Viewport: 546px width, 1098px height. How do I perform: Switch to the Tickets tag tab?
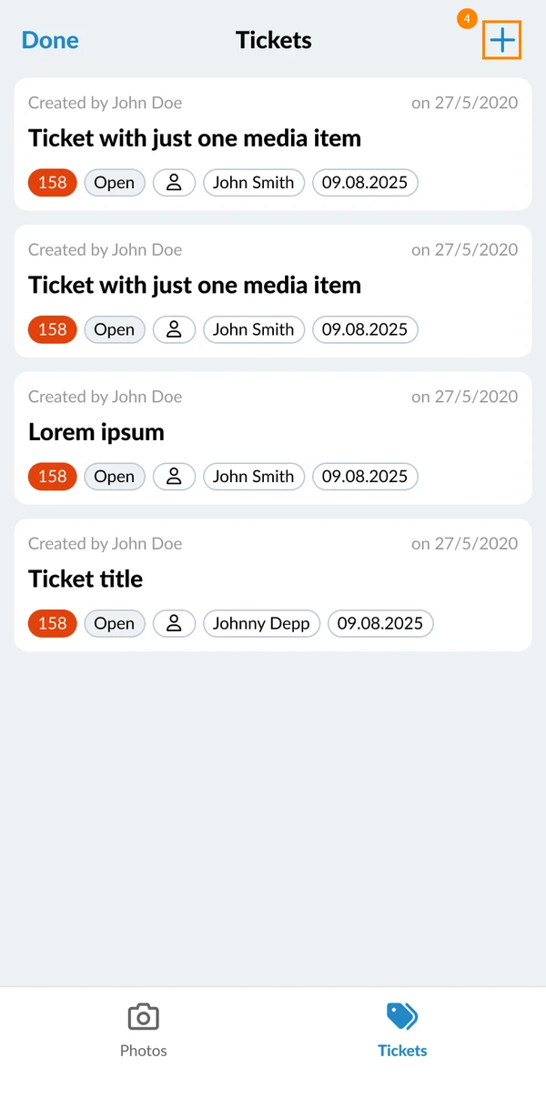402,1031
